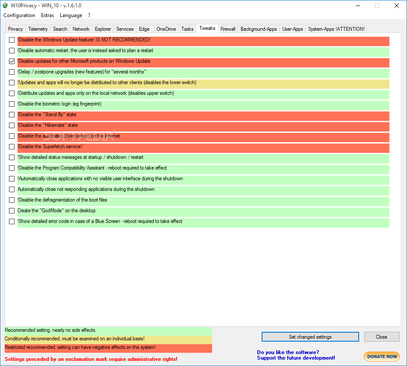The height and width of the screenshot is (366, 407).
Task: Open the Language menu
Action: (71, 15)
